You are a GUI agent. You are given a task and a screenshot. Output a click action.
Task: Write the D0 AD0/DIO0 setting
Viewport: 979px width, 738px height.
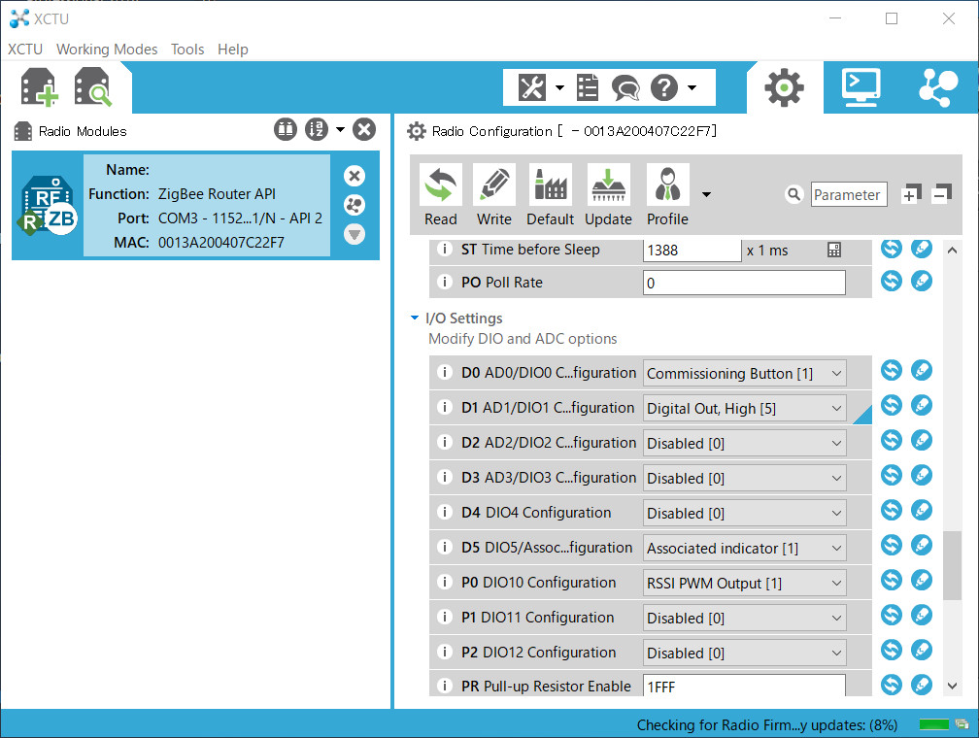coord(922,371)
